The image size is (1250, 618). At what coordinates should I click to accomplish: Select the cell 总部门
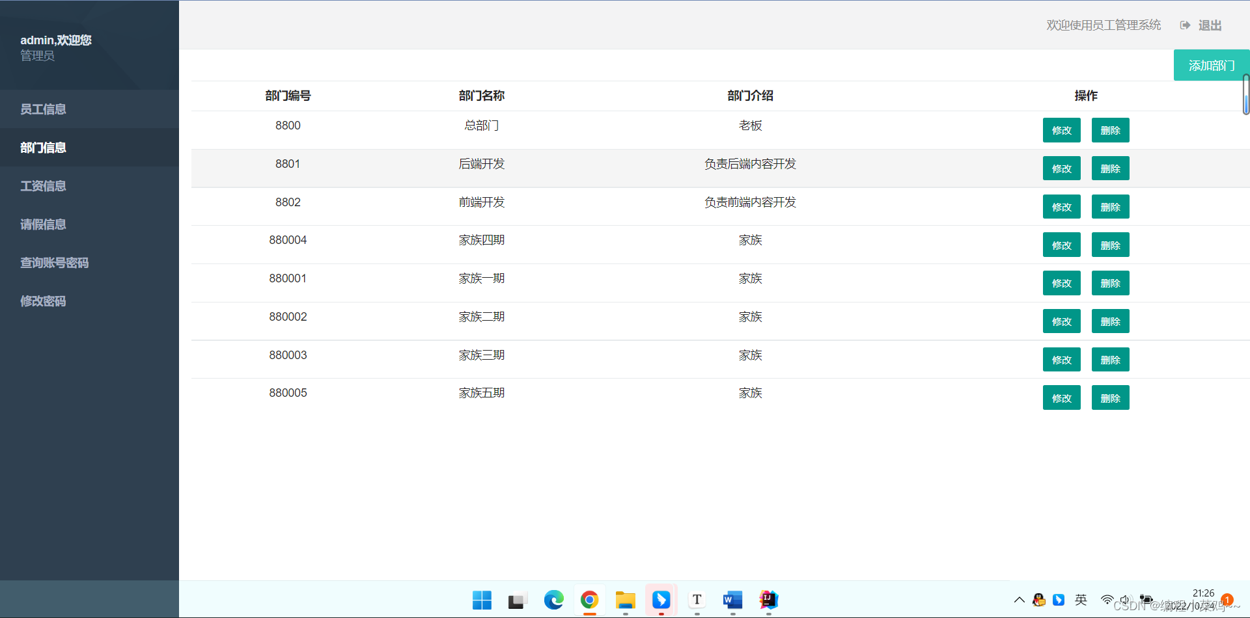click(x=482, y=126)
